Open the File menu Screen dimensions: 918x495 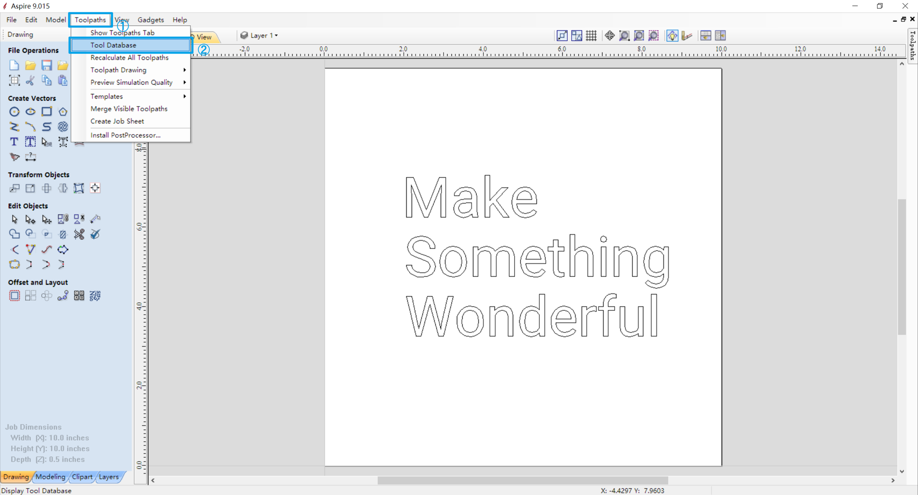(11, 20)
